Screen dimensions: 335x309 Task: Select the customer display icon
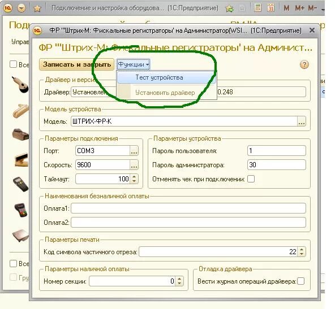(x=22, y=160)
